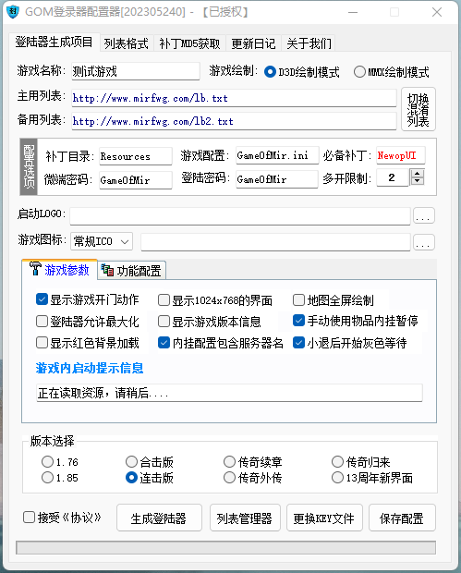The image size is (461, 573).
Task: Click browse button next to 启动LOGO field
Action: coord(424,215)
